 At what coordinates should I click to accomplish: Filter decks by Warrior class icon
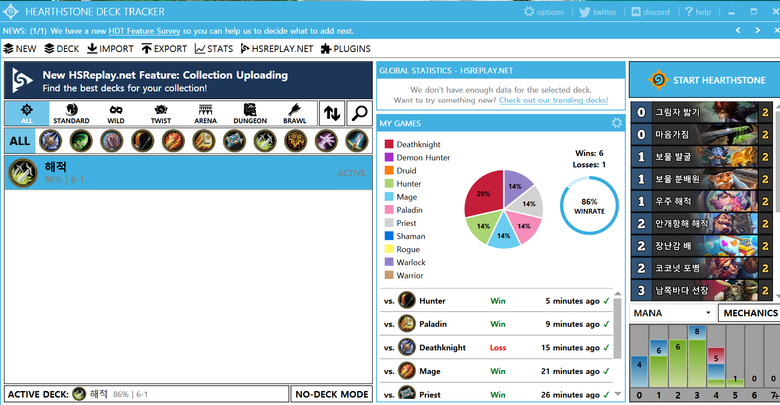pyautogui.click(x=357, y=141)
